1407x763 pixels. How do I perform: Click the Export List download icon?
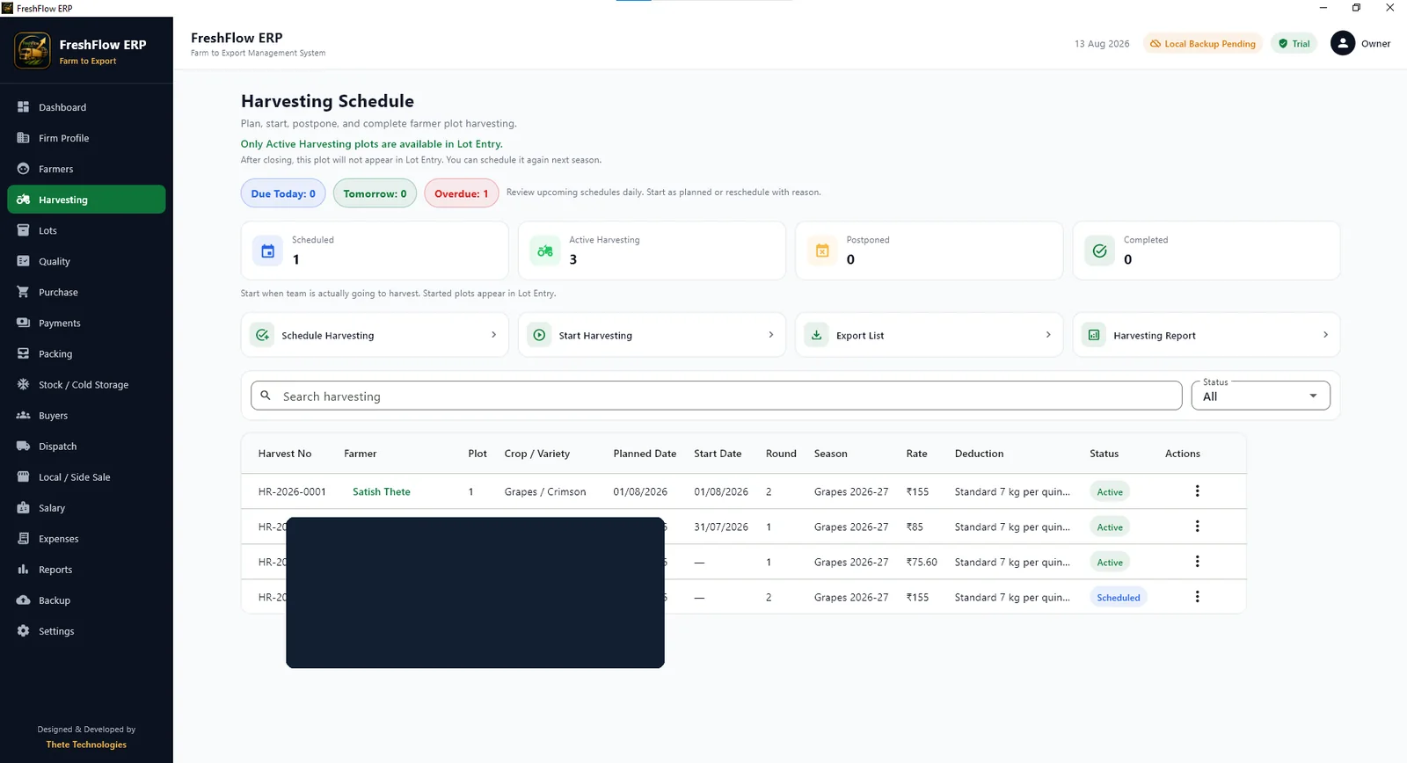(x=816, y=335)
